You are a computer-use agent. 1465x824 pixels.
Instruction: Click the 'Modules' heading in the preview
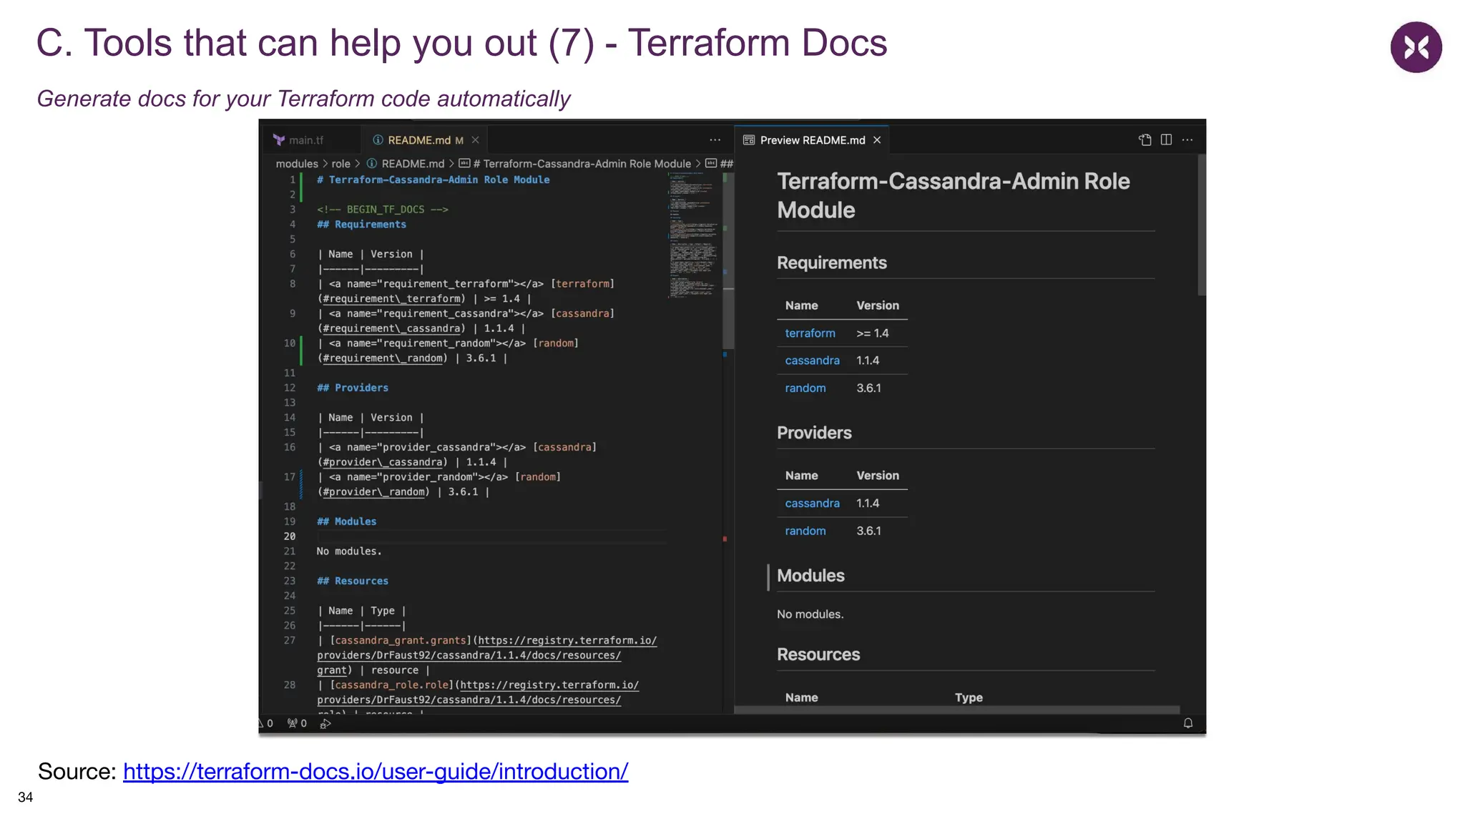pyautogui.click(x=810, y=577)
